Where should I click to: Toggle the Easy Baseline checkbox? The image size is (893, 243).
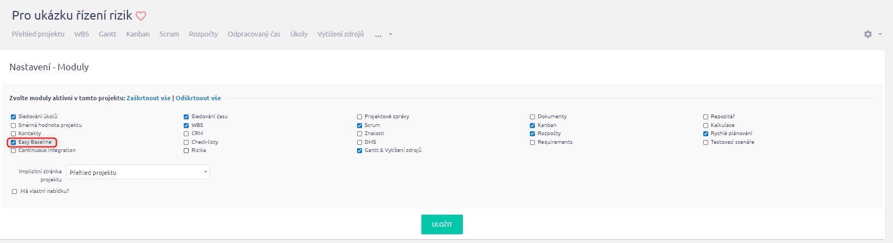(14, 142)
